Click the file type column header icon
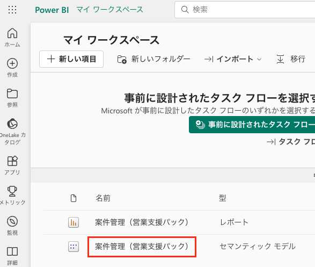The height and width of the screenshot is (267, 315). click(x=74, y=198)
